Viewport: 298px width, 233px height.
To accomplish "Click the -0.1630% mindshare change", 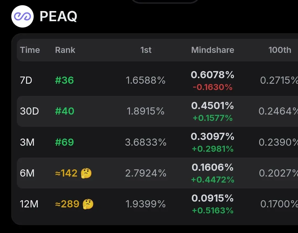I will pyautogui.click(x=213, y=87).
